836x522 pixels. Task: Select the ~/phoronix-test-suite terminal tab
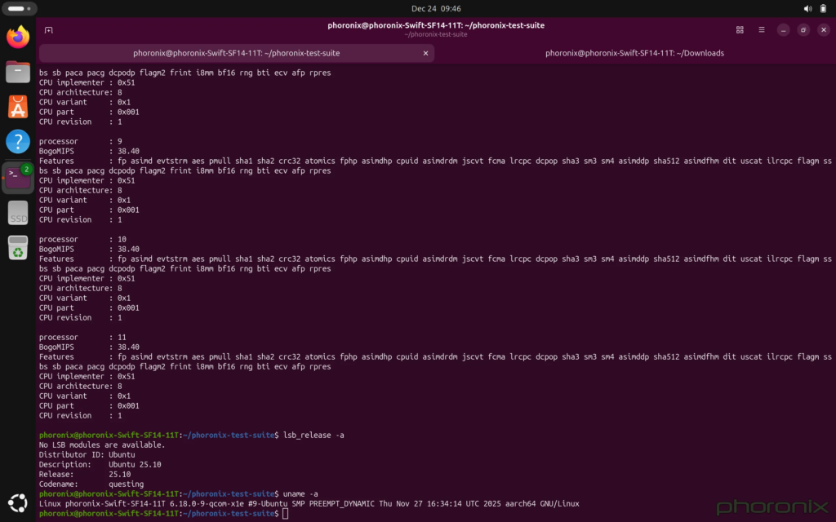[236, 53]
